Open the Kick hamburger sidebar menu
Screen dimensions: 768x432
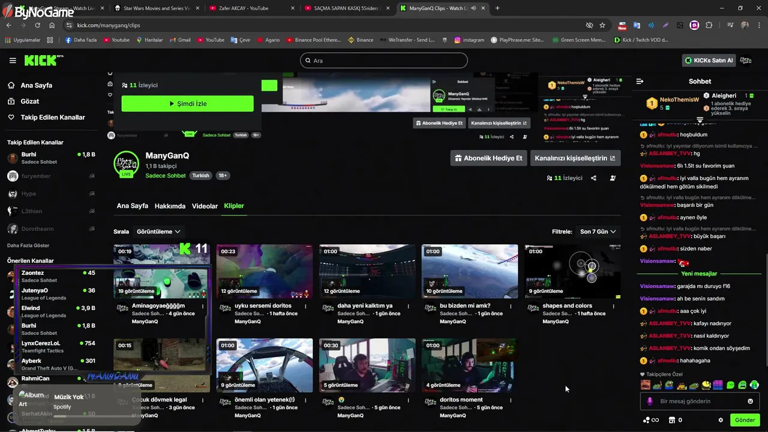(13, 61)
